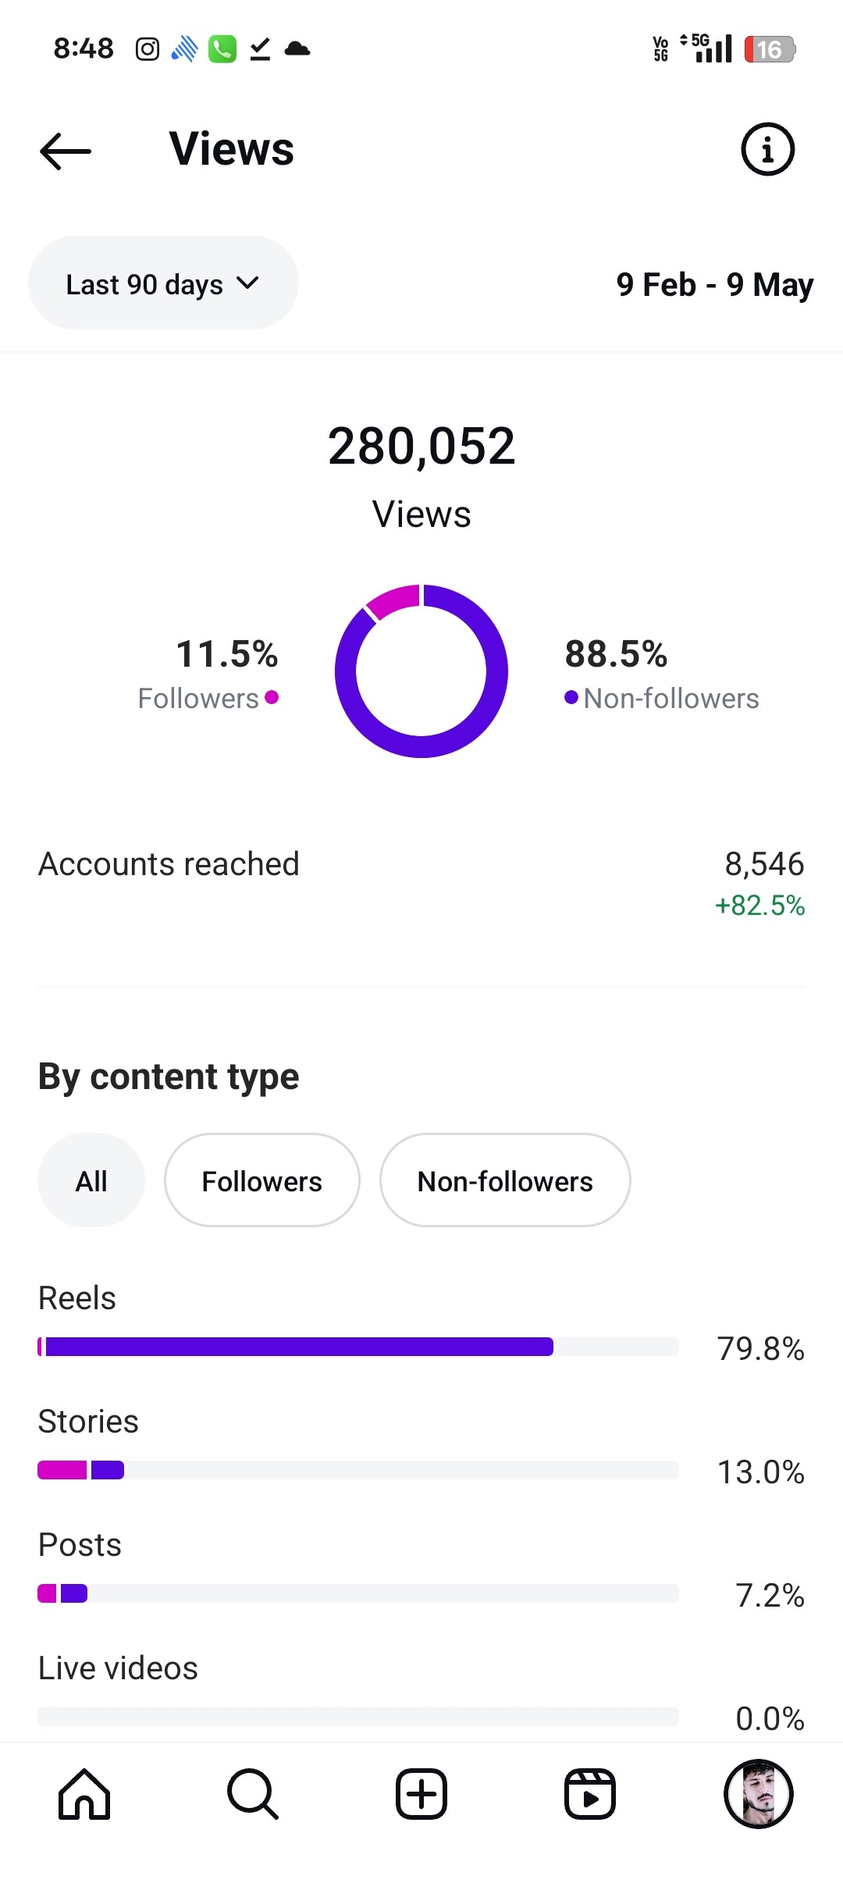Open the 9 Feb - 9 May date range

click(715, 284)
